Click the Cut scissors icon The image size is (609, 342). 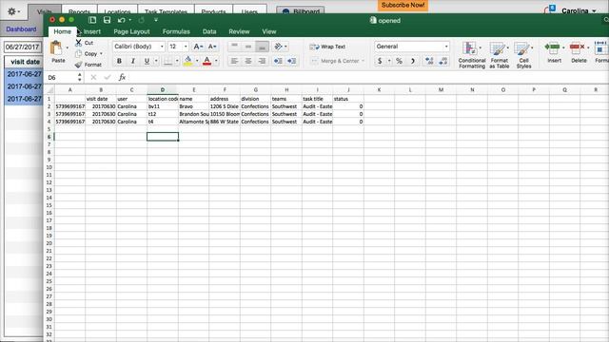coord(78,43)
